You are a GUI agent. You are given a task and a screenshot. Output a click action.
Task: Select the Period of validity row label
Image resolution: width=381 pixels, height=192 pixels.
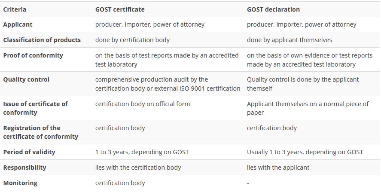pos(29,152)
